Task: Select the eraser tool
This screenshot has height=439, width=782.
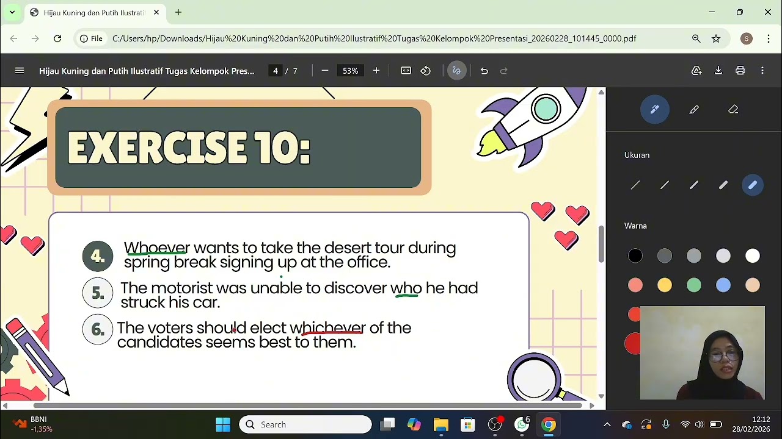Action: (733, 110)
